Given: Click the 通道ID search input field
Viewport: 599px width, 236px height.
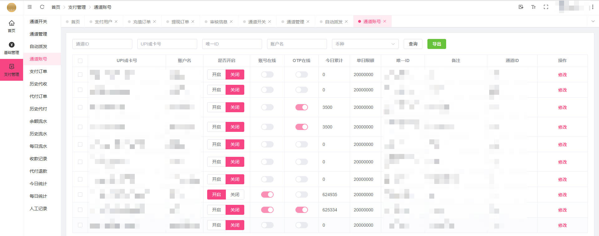Looking at the screenshot, I should pyautogui.click(x=102, y=44).
